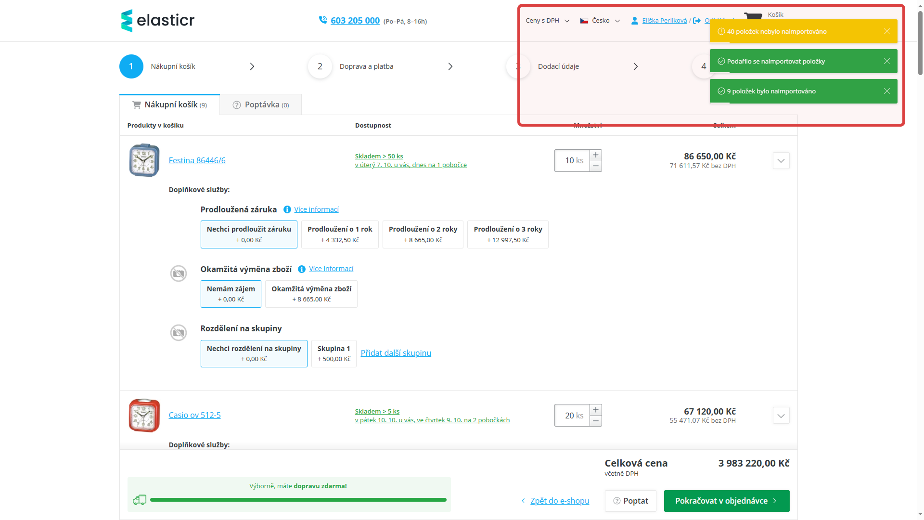Click the elasticr logo
This screenshot has height=520, width=924.
click(x=157, y=21)
